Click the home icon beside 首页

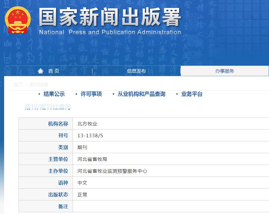click(41, 71)
